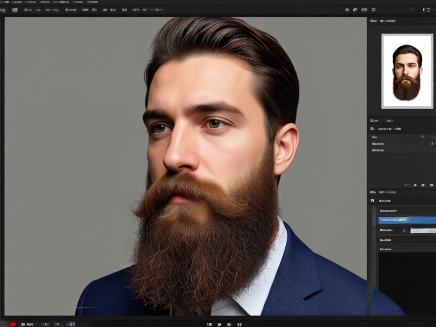Open the portrait preview thumbnail in right panel
436x327 pixels.
pos(407,71)
